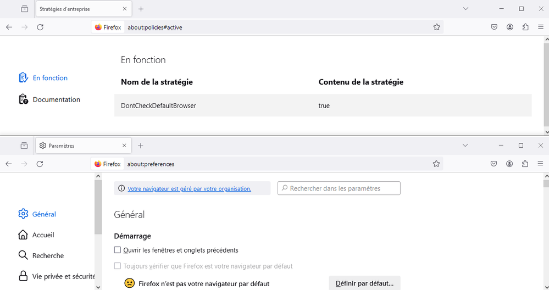Screen dimensions: 549x290
Task: Expand the tab list chevron in the policies window
Action: pos(465,9)
